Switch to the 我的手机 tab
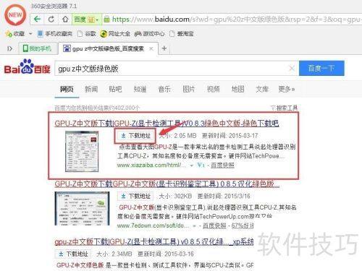The height and width of the screenshot is (271, 362). (x=38, y=48)
